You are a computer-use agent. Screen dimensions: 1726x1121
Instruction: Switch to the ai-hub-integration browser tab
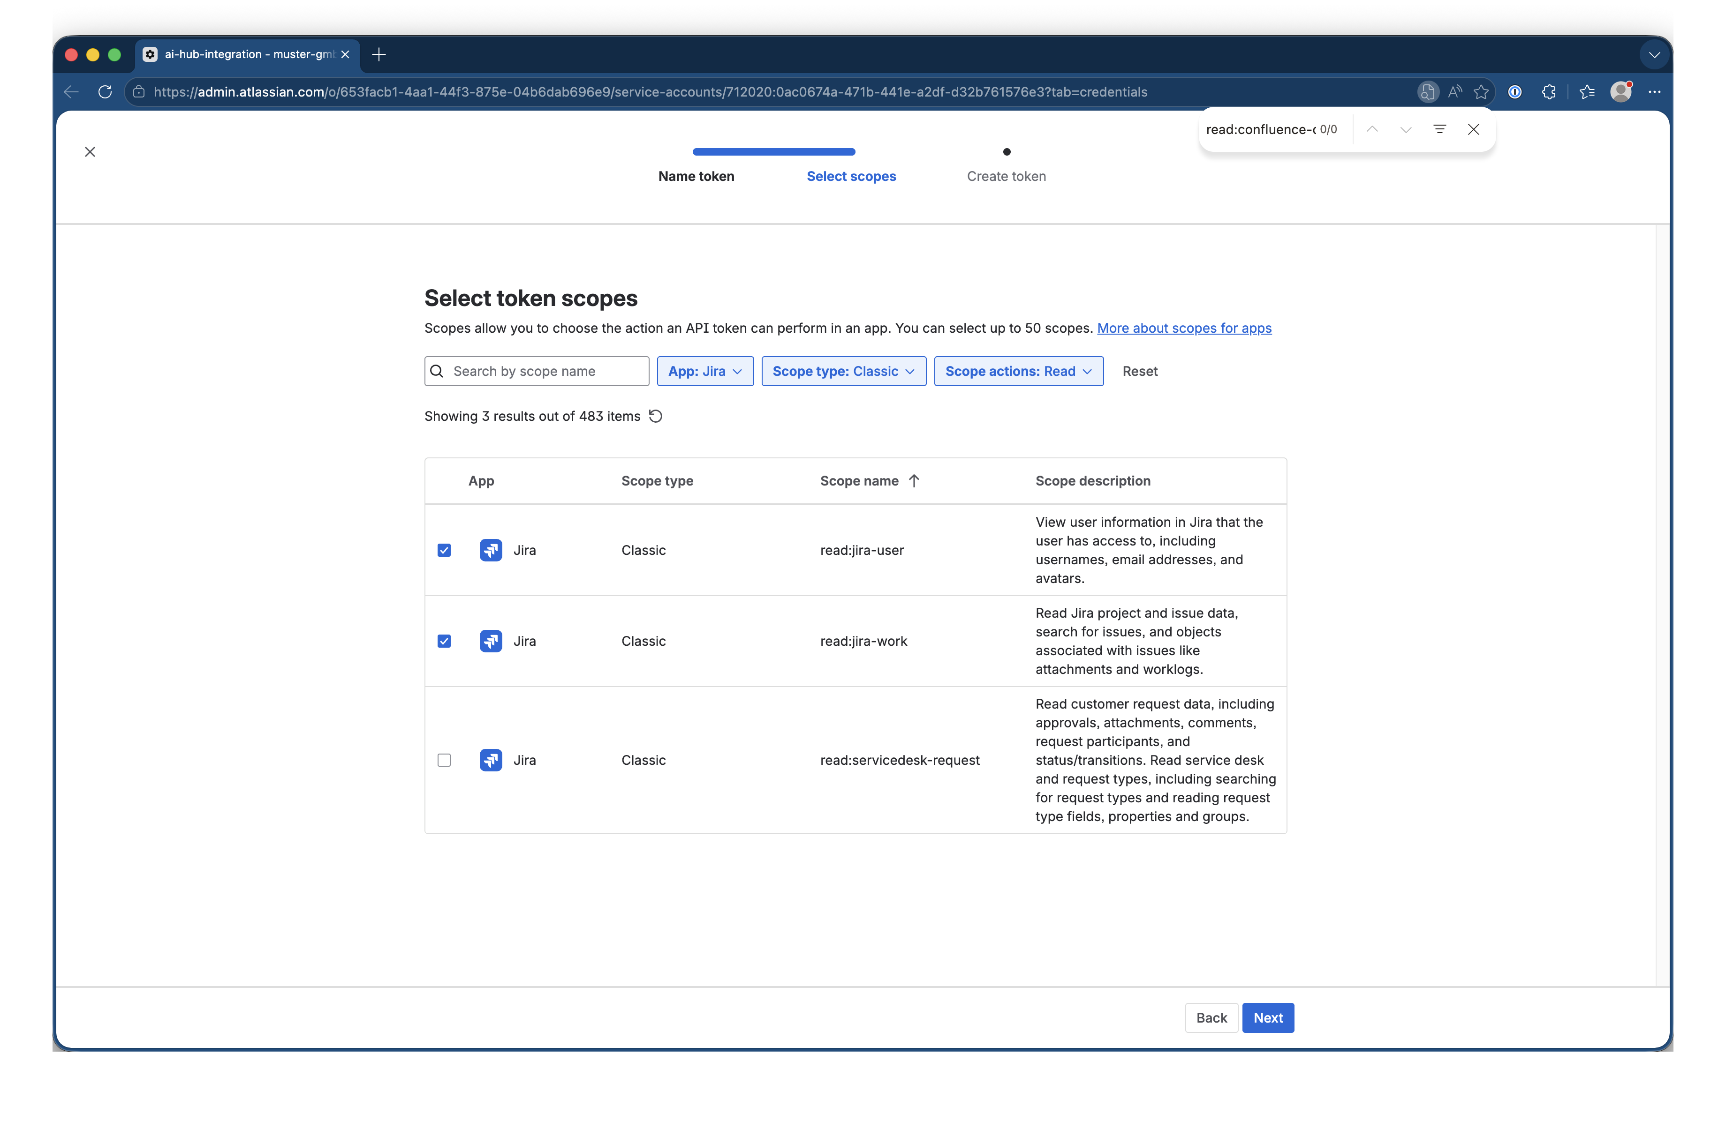248,54
